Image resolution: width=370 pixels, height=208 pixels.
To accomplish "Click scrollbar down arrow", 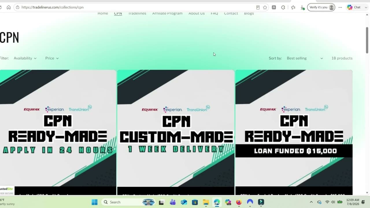I will [x=367, y=193].
